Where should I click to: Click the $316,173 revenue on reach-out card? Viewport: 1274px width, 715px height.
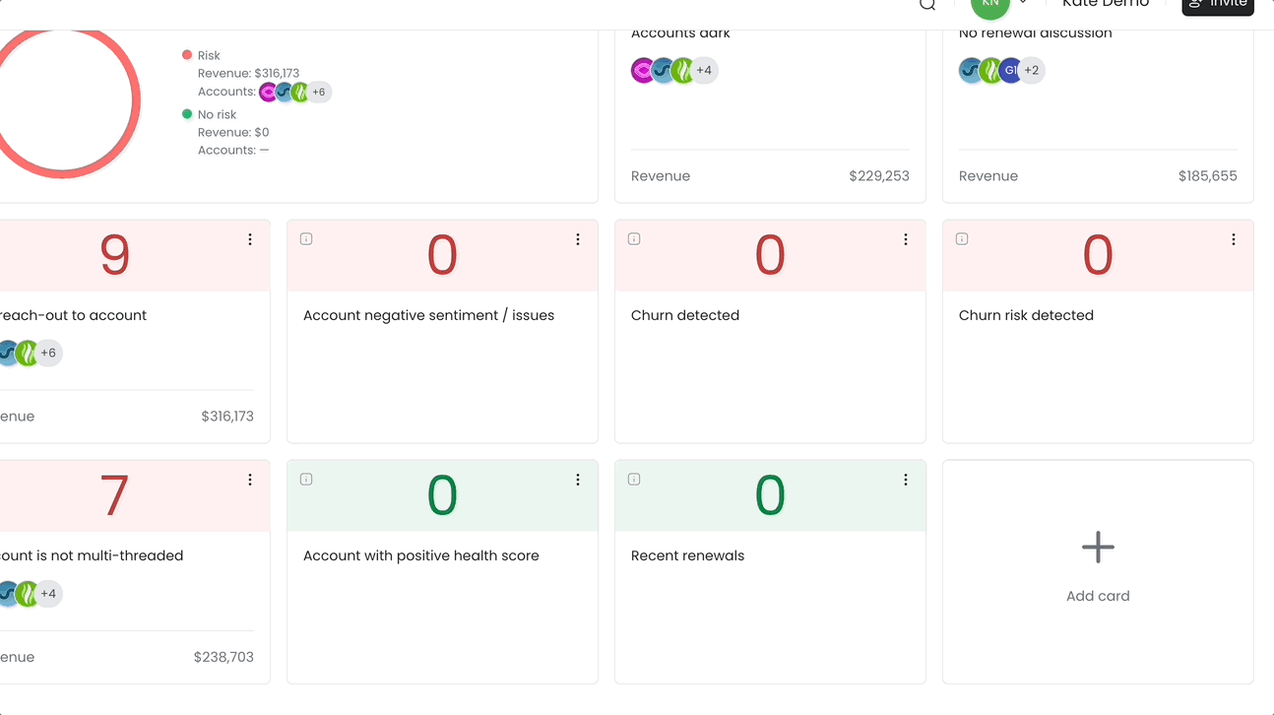pyautogui.click(x=227, y=417)
